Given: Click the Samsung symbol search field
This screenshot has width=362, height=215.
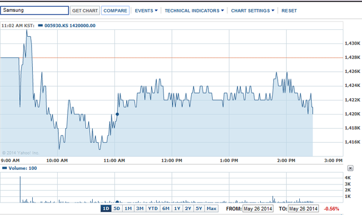Looking at the screenshot, I should pyautogui.click(x=35, y=10).
